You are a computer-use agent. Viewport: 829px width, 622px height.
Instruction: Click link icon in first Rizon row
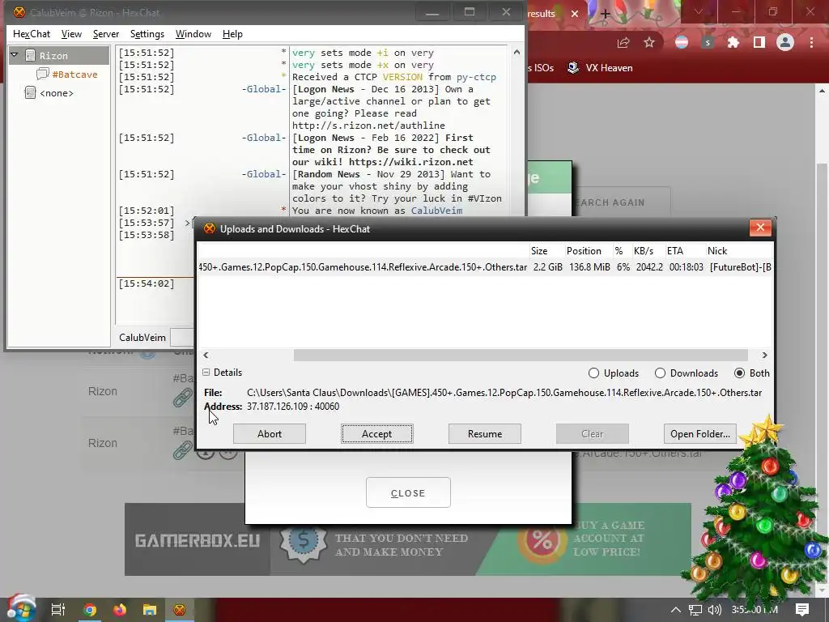[x=183, y=397]
